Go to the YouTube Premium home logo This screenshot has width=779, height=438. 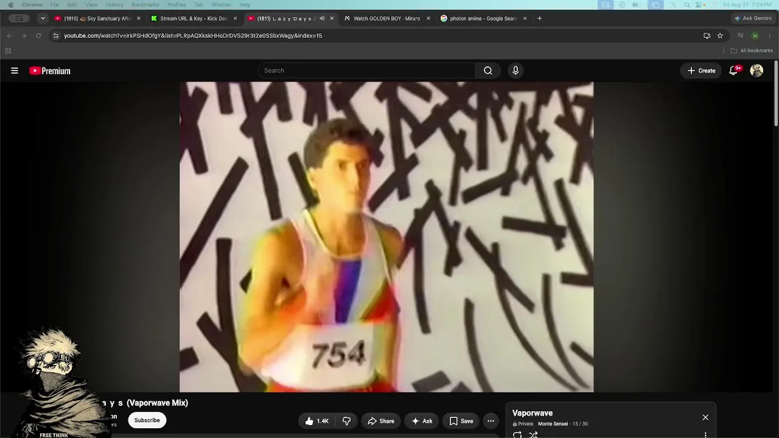50,71
